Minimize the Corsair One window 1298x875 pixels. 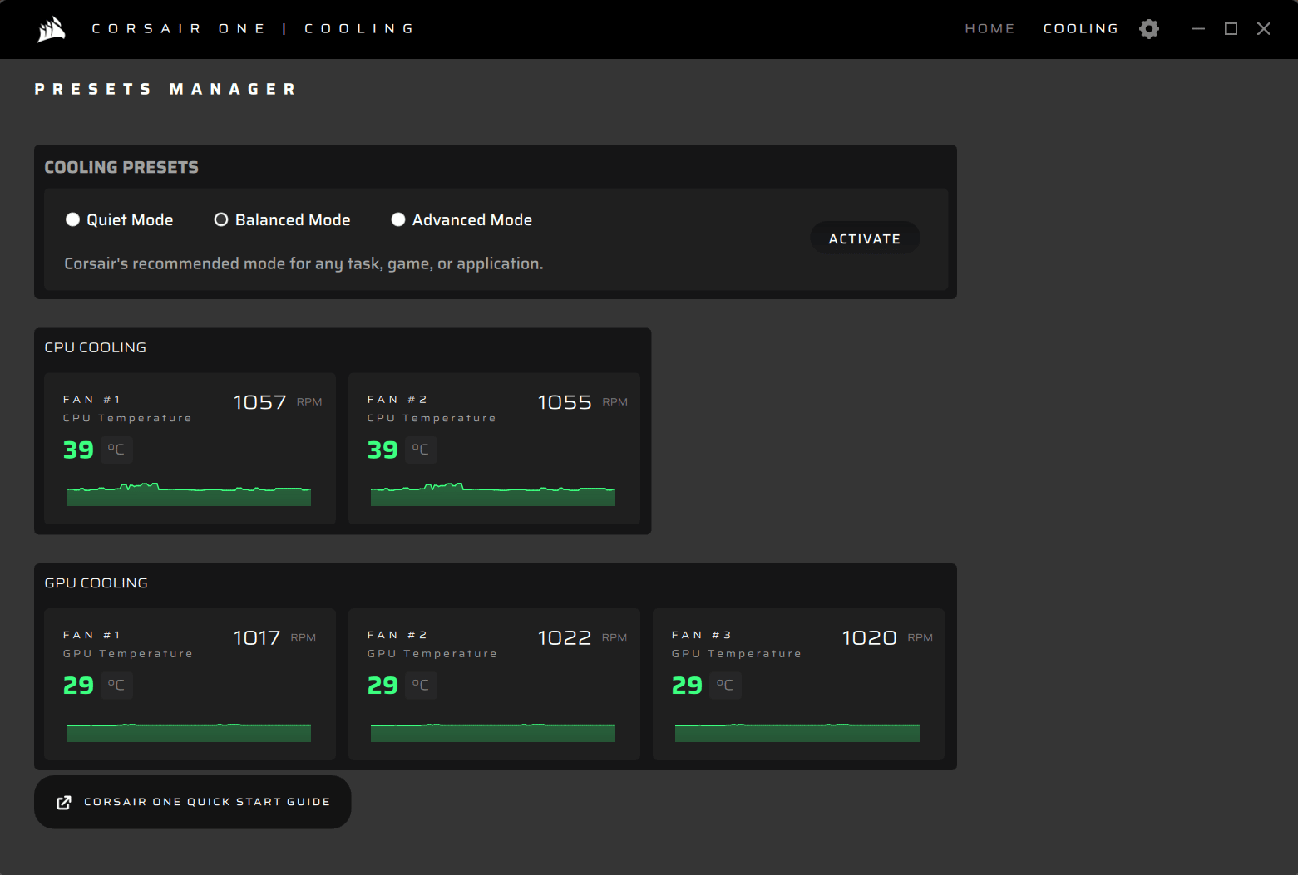tap(1198, 29)
